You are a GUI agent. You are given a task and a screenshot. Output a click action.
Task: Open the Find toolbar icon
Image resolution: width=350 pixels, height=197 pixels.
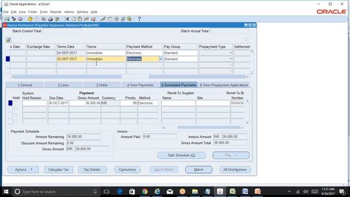(x=14, y=19)
